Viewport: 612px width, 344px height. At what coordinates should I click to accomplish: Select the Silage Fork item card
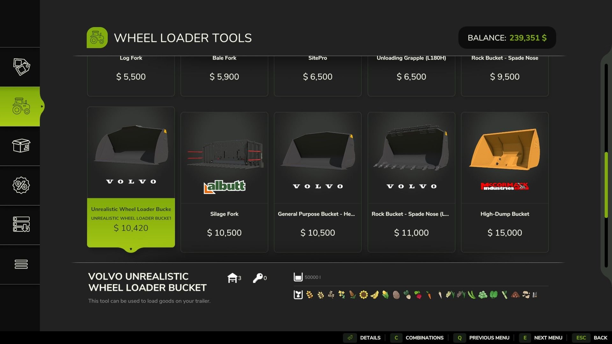pyautogui.click(x=224, y=182)
